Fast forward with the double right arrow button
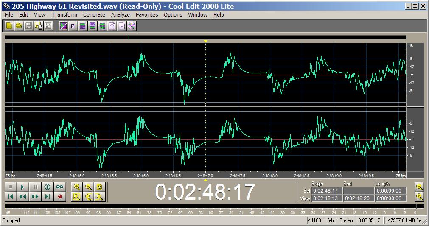Image resolution: width=429 pixels, height=226 pixels. pos(35,197)
